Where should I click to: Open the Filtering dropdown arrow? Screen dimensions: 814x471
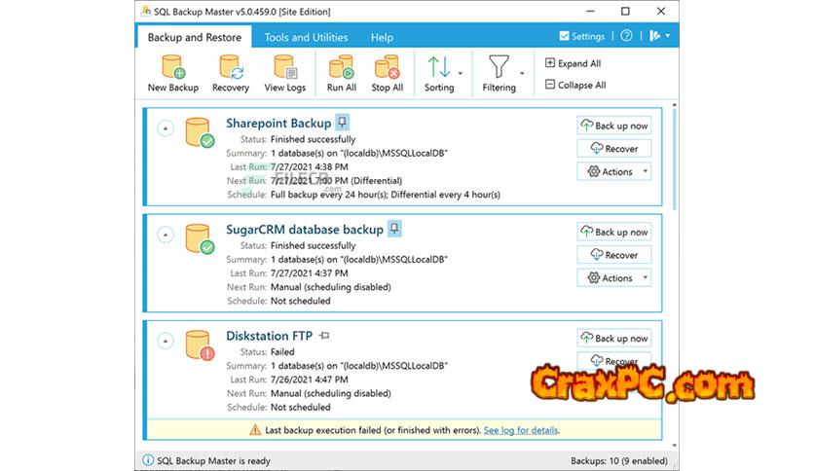pos(522,73)
